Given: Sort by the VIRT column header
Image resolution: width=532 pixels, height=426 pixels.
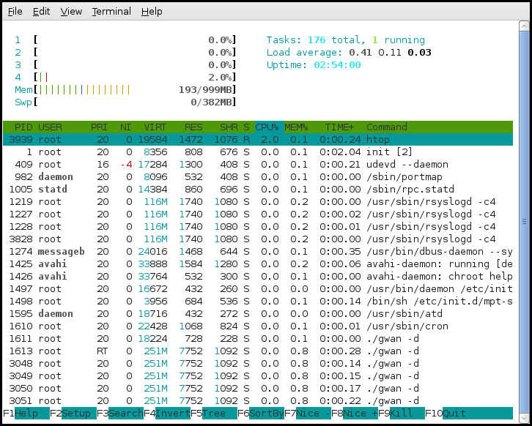Looking at the screenshot, I should (155, 127).
